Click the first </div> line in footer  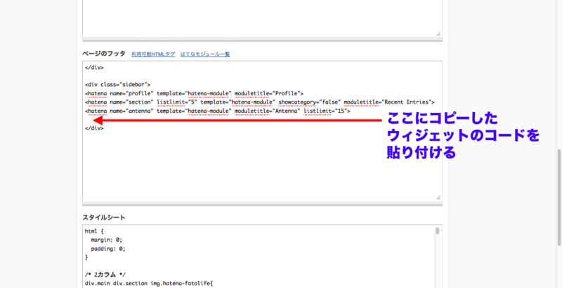point(95,67)
